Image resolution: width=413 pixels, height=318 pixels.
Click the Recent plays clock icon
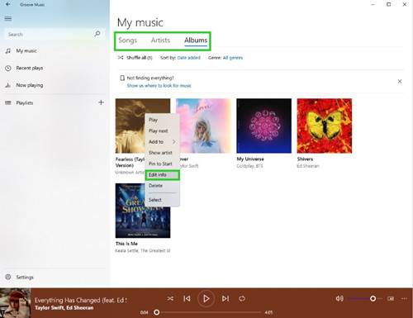tap(8, 68)
